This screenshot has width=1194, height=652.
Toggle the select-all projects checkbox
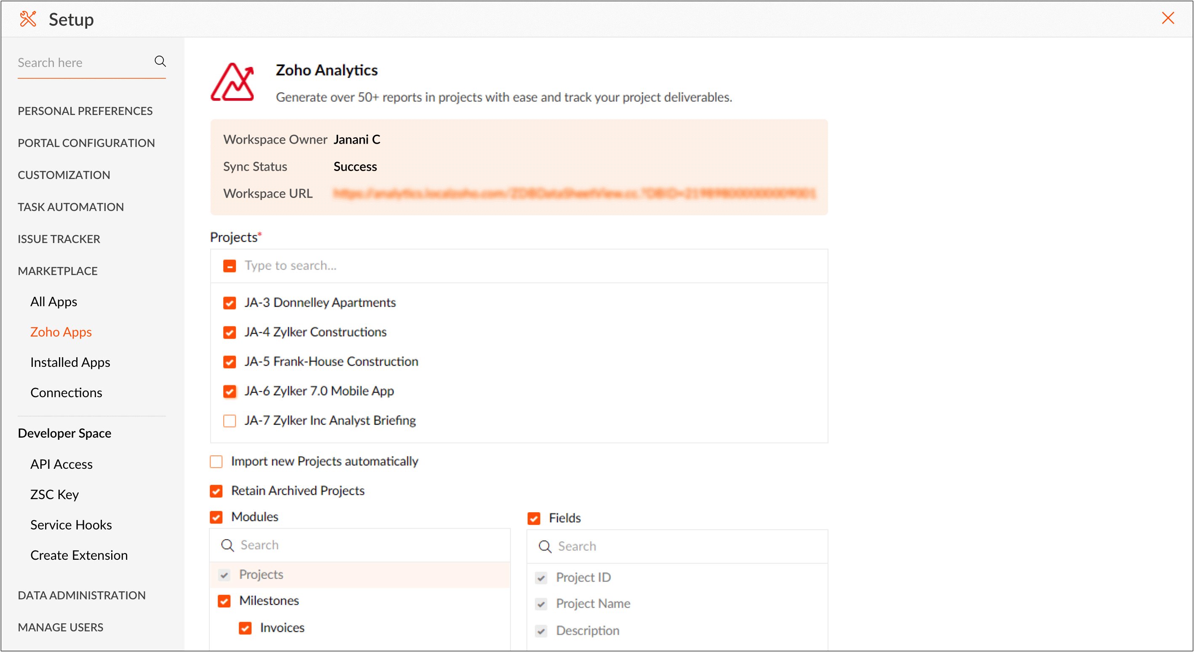230,266
